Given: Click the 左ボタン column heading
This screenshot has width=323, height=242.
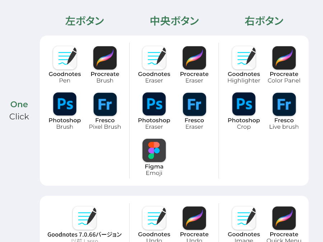Looking at the screenshot, I should [85, 21].
